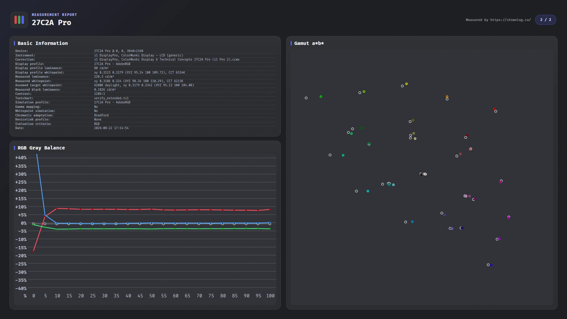
Task: Click the "25" x-axis label
Action: click(93, 296)
